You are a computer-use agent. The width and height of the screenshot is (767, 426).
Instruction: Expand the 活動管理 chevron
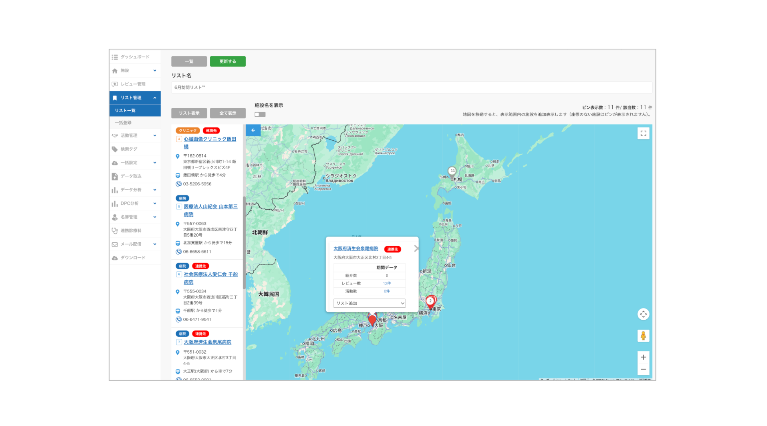[155, 135]
